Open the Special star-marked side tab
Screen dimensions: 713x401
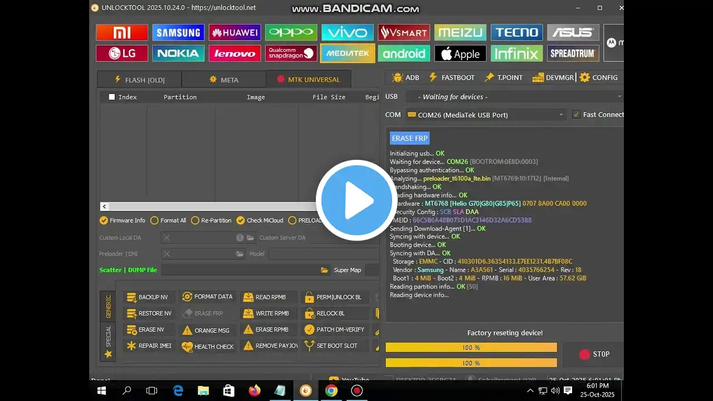108,341
